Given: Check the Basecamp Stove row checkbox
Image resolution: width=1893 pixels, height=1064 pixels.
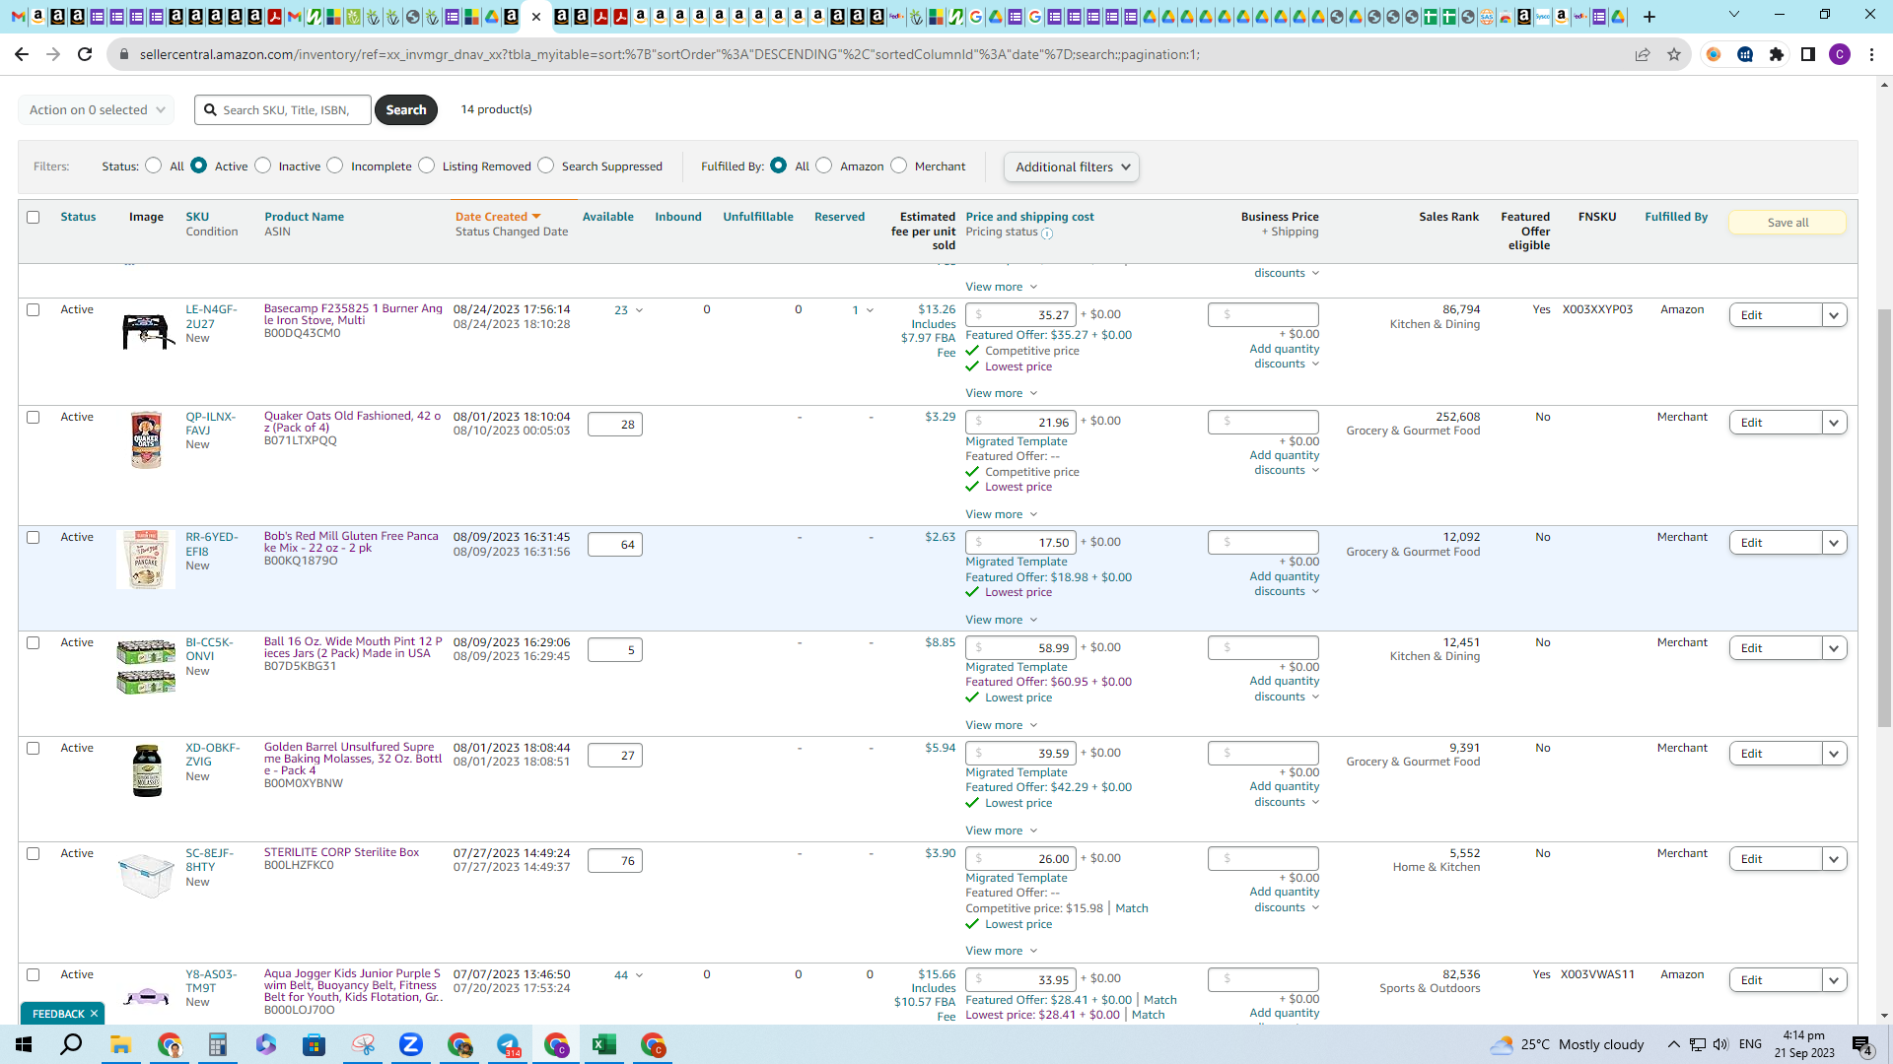Looking at the screenshot, I should (x=34, y=309).
